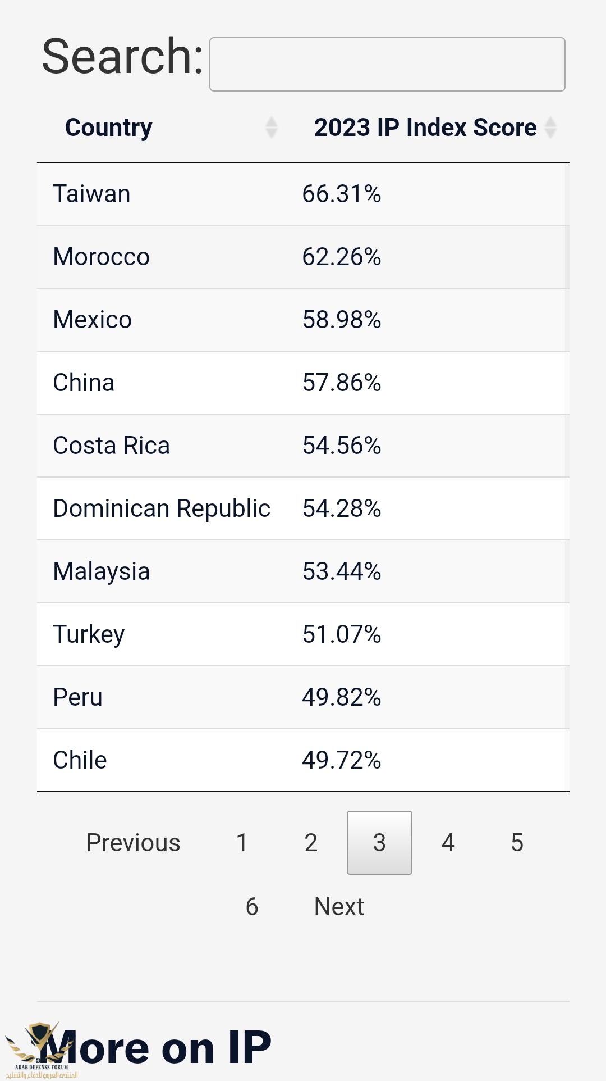Open page 2 of the table
Screen dimensions: 606x1081
(311, 843)
